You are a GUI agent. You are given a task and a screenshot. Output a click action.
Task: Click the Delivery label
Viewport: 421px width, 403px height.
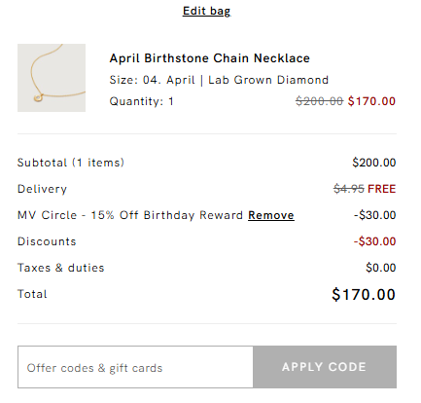coord(42,189)
